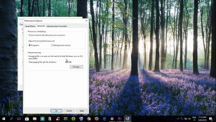Click the Change... virtual memory button
The width and height of the screenshot is (216, 122).
coord(77,67)
